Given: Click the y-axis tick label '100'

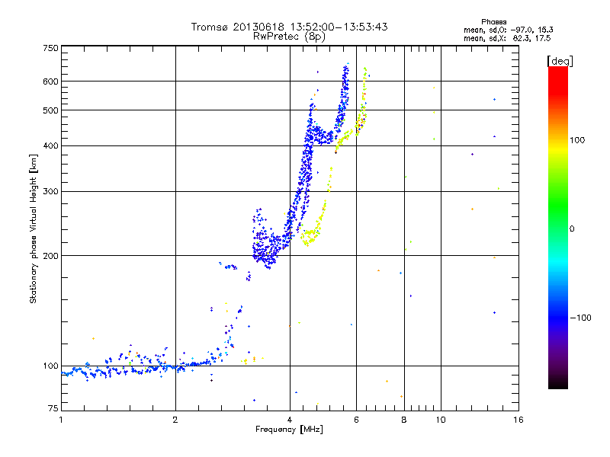Looking at the screenshot, I should [50, 366].
